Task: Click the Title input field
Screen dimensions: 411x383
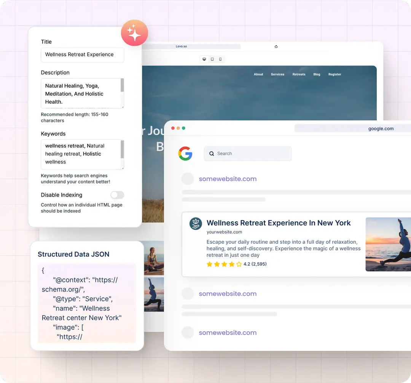Action: click(82, 54)
